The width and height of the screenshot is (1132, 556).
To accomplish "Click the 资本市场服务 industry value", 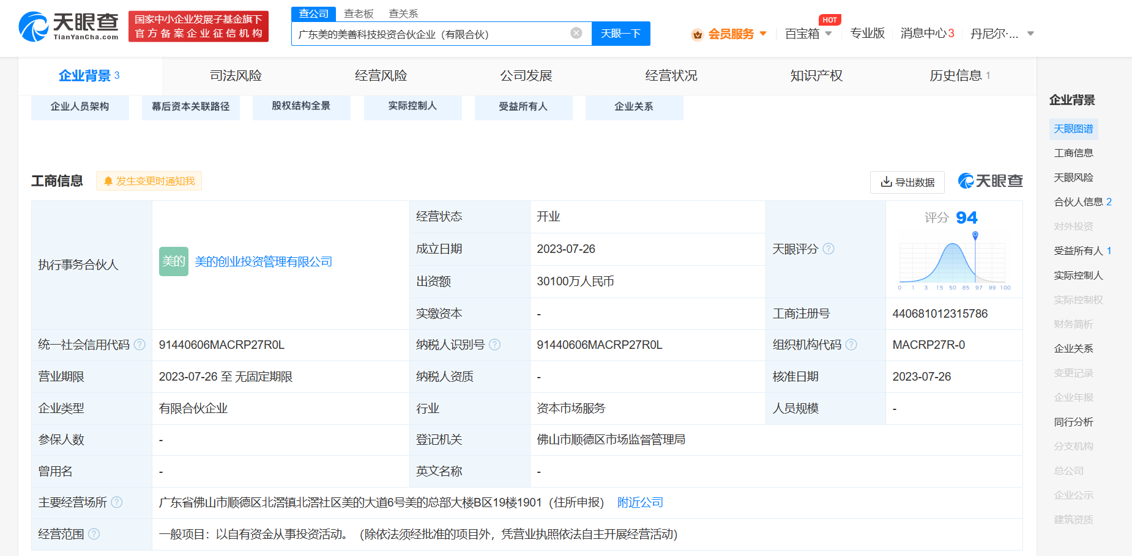I will pyautogui.click(x=571, y=408).
